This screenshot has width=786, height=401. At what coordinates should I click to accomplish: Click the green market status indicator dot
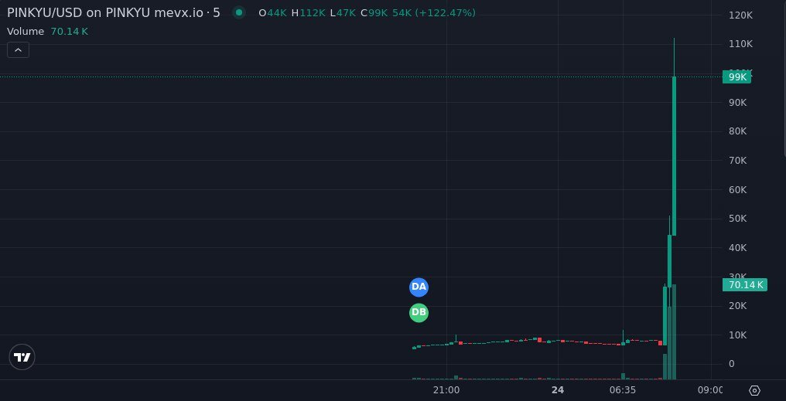(239, 12)
